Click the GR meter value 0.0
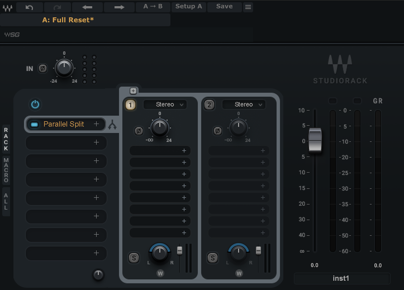 [378, 265]
